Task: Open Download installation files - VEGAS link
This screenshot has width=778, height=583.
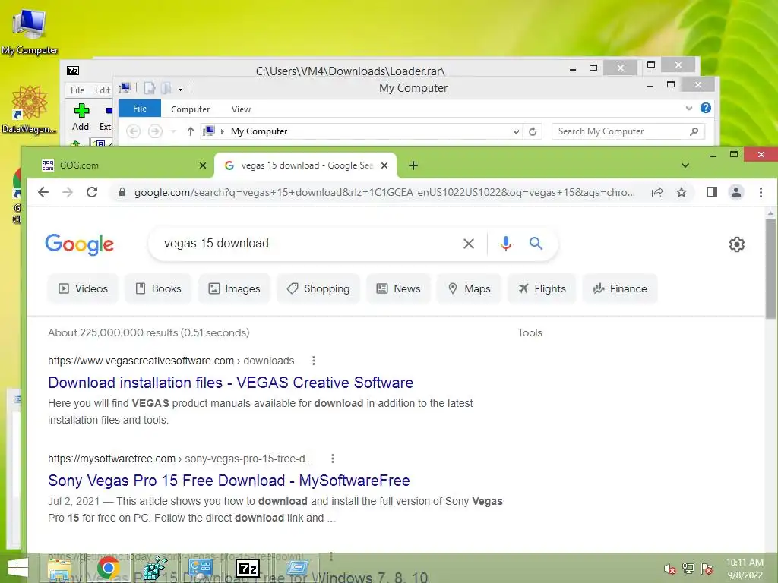Action: 231,383
